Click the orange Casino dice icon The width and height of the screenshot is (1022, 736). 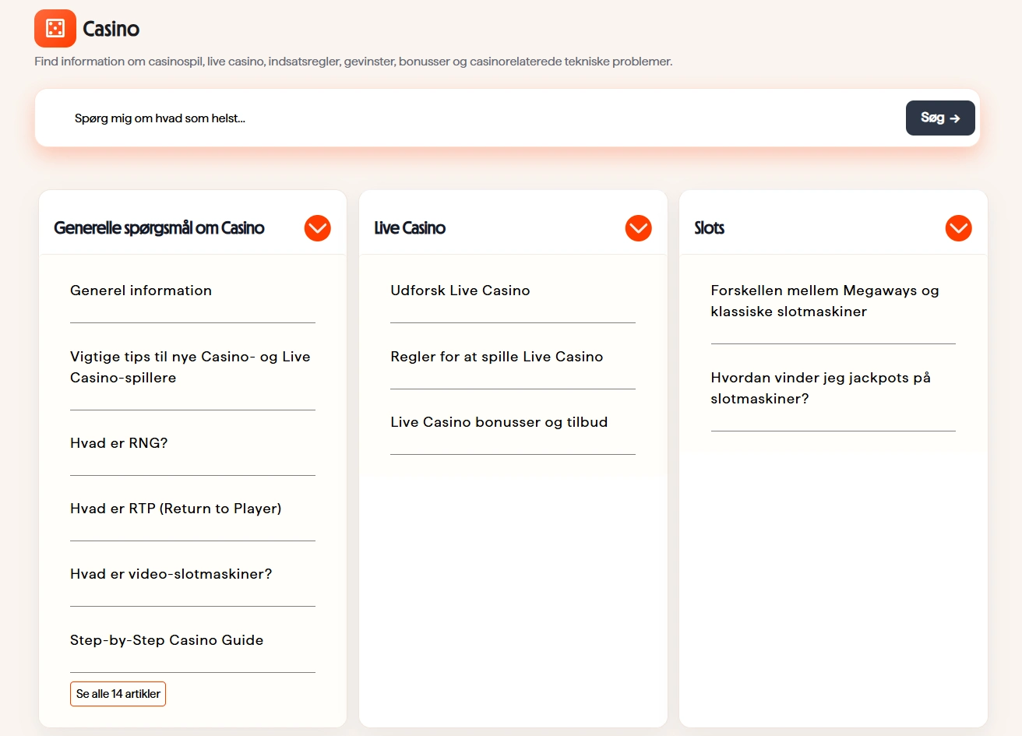pos(55,29)
